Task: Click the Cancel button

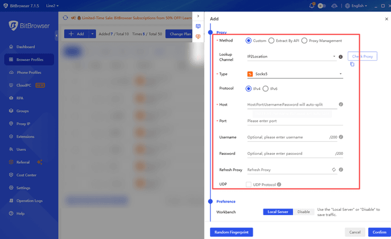Action: (x=355, y=232)
